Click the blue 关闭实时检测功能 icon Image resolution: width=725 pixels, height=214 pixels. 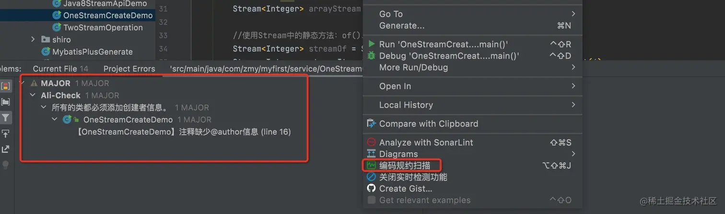[x=372, y=177]
